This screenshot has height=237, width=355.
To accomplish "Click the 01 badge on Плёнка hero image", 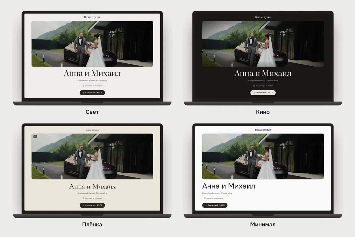I will [35, 136].
